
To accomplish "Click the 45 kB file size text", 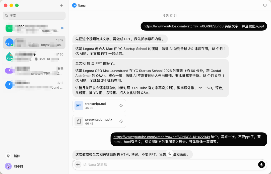I will coord(89,108).
